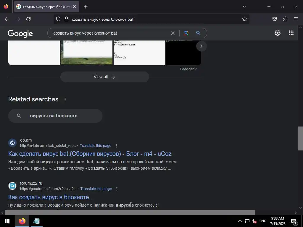Image resolution: width=303 pixels, height=227 pixels.
Task: Select the Google search results tab
Action: point(46,7)
